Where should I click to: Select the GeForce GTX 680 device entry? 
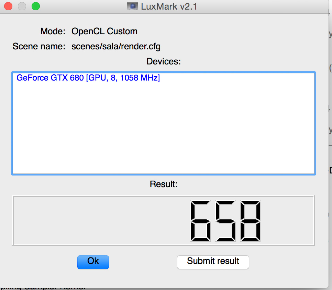[x=88, y=78]
